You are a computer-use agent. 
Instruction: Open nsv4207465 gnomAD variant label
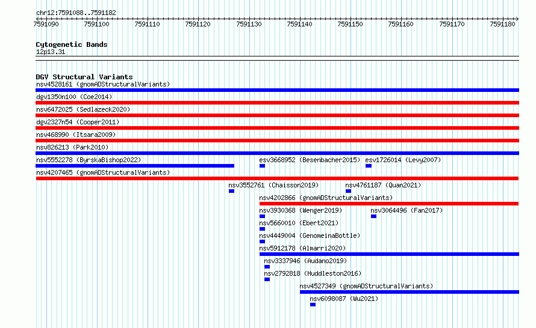(103, 172)
